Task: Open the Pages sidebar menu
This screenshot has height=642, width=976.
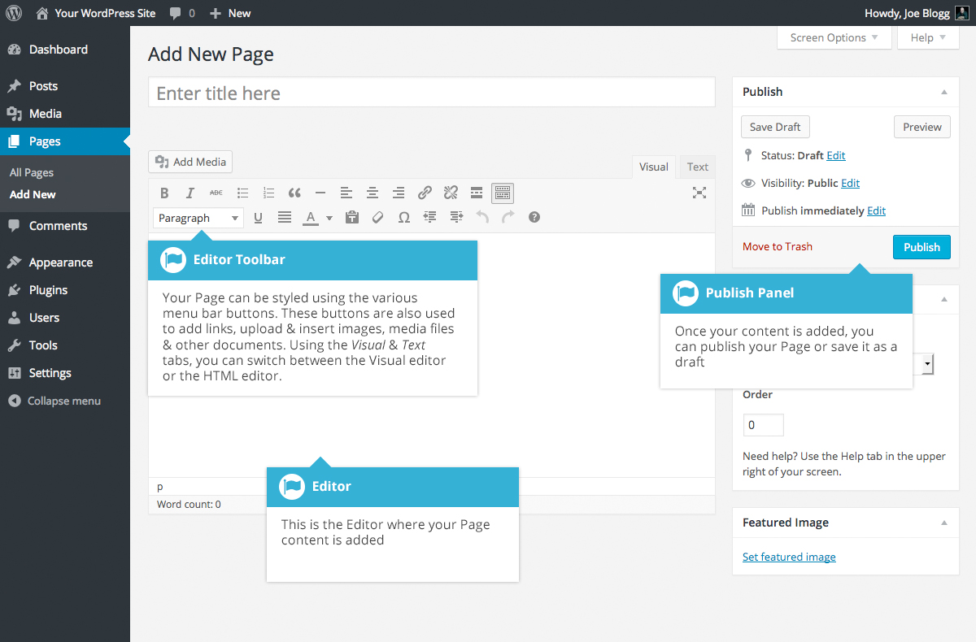Action: 65,141
